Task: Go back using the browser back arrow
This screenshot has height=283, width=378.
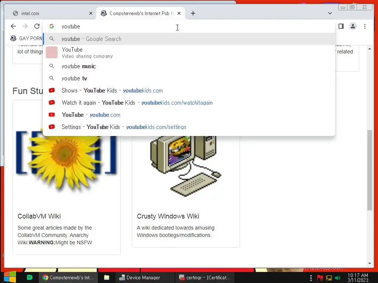Action: click(13, 26)
